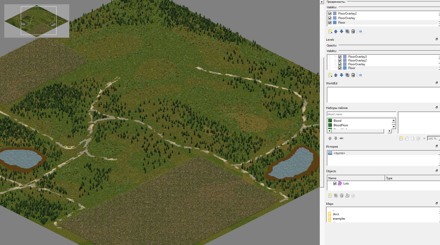
Task: Hide the FloorOverlay layer in Levels
Action: [x=340, y=64]
